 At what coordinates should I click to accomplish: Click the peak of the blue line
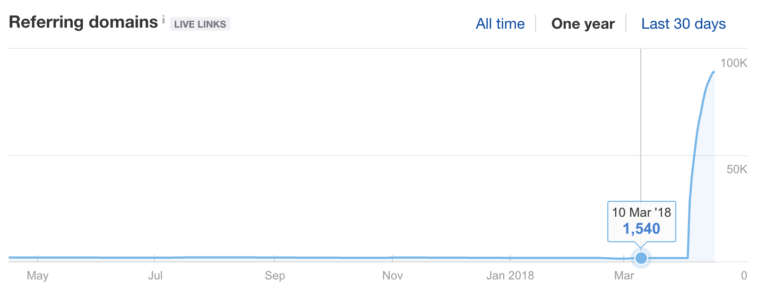(714, 72)
